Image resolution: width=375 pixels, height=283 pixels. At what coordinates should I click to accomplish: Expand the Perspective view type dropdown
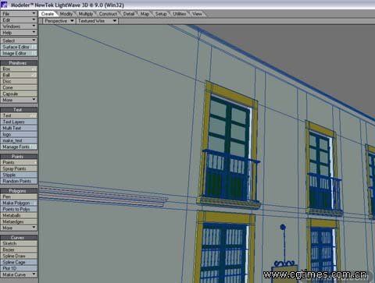(x=59, y=21)
